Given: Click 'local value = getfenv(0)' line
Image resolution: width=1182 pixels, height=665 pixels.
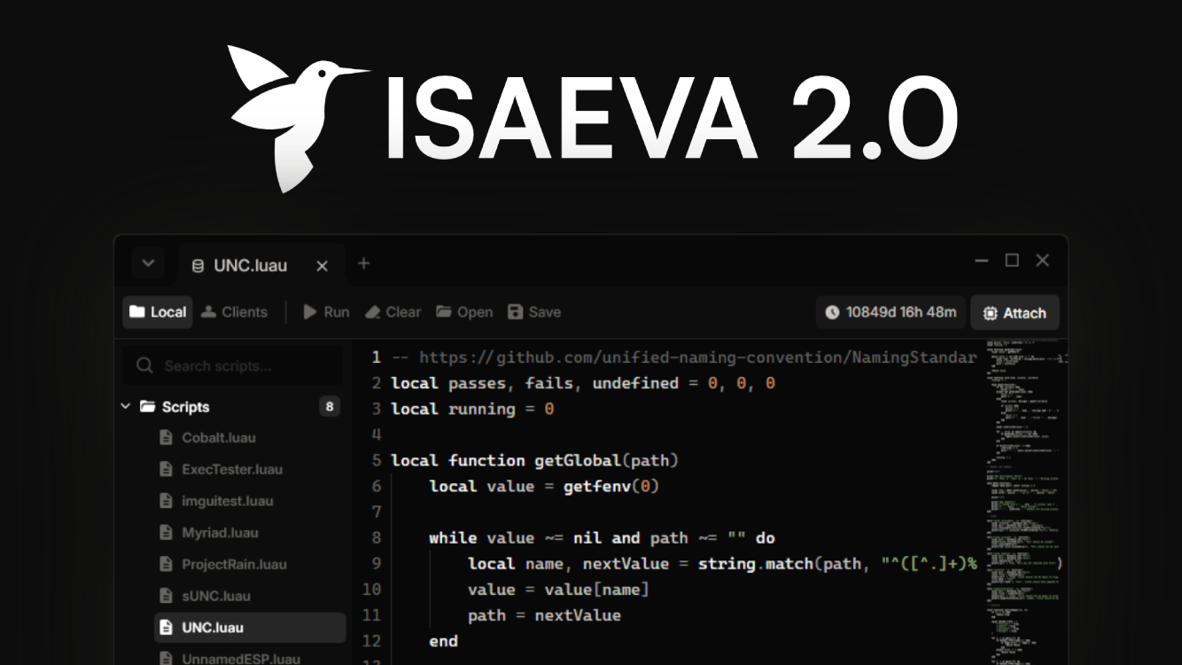Looking at the screenshot, I should click(545, 486).
